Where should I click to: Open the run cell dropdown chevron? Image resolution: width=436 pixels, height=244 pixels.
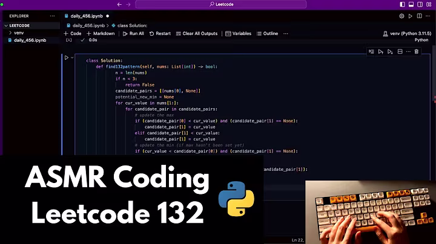[x=72, y=57]
